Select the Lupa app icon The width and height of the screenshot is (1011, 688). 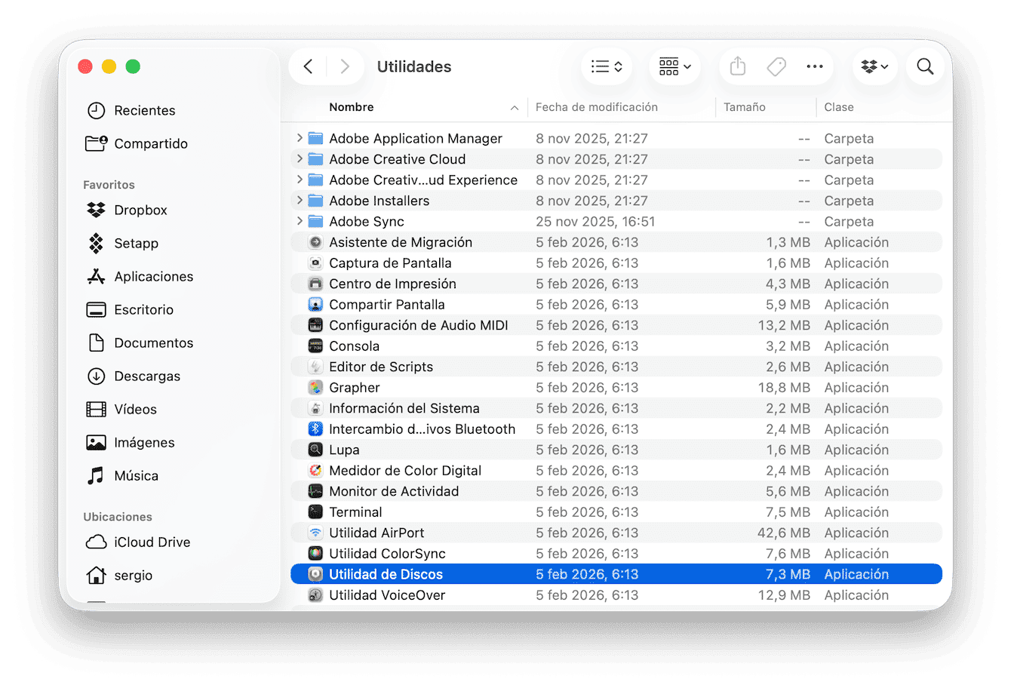(x=315, y=450)
